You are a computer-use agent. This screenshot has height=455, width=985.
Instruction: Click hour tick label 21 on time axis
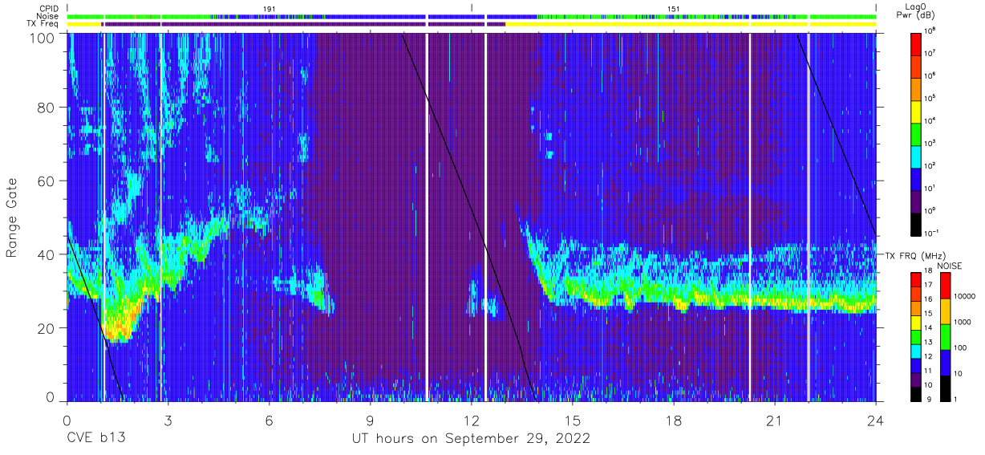pyautogui.click(x=774, y=420)
